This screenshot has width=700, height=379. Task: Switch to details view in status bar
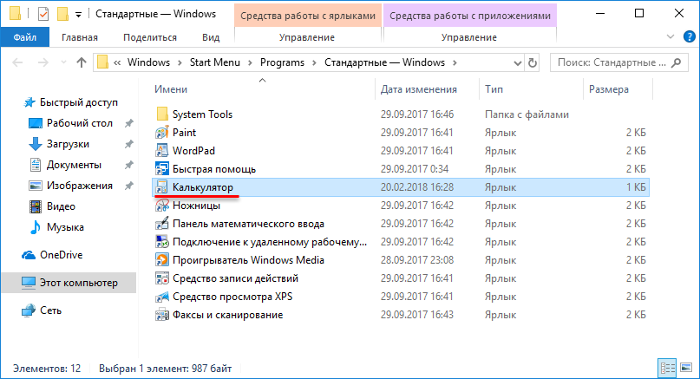click(666, 367)
